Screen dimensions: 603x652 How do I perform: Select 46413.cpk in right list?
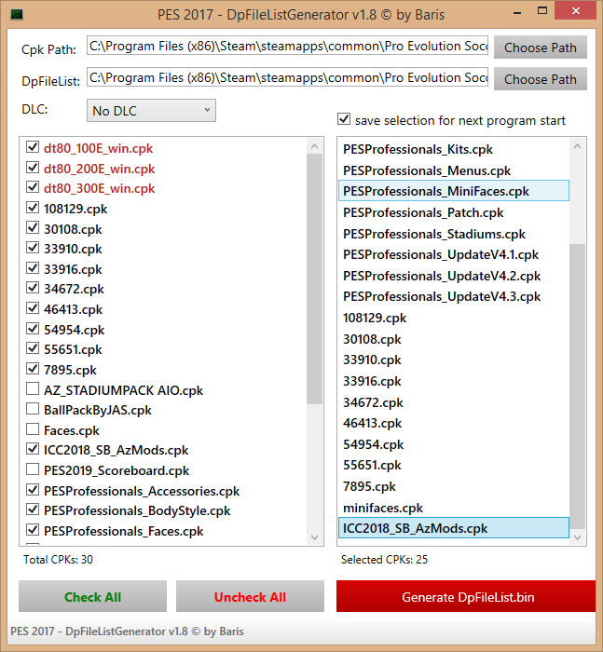454,423
